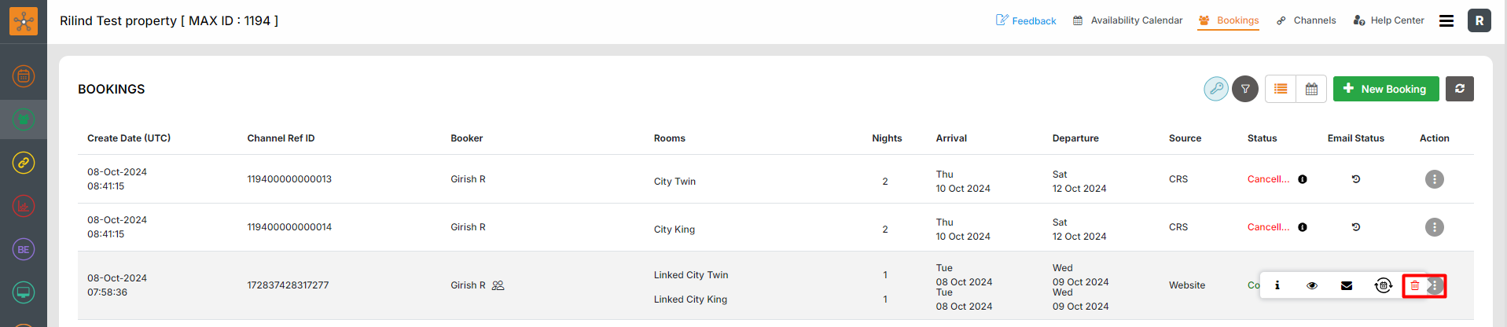
Task: Open the calendar icon in the sidebar
Action: pos(24,76)
